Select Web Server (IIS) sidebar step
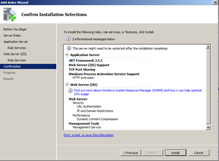This screenshot has width=219, height=161. [x=15, y=54]
